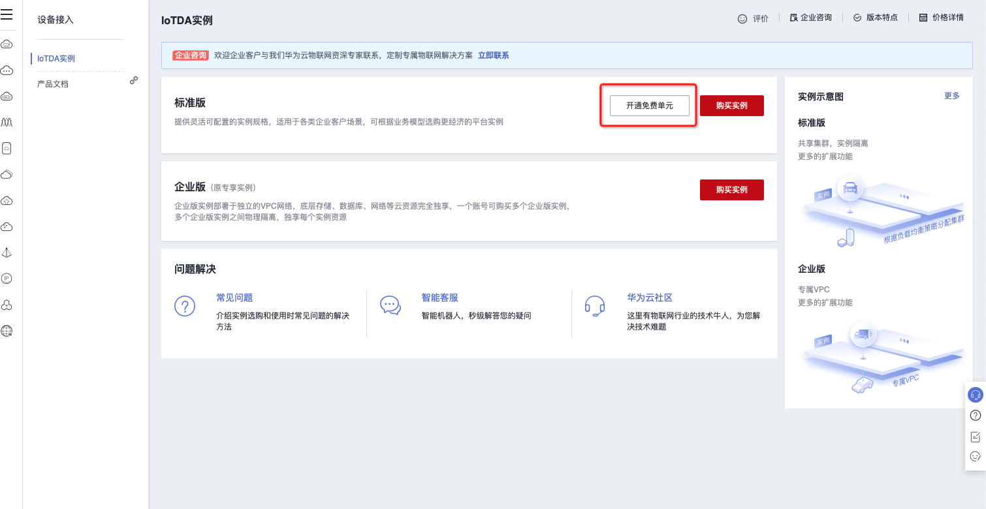Click the cloud with gauge icon
986x509 pixels.
(x=7, y=227)
